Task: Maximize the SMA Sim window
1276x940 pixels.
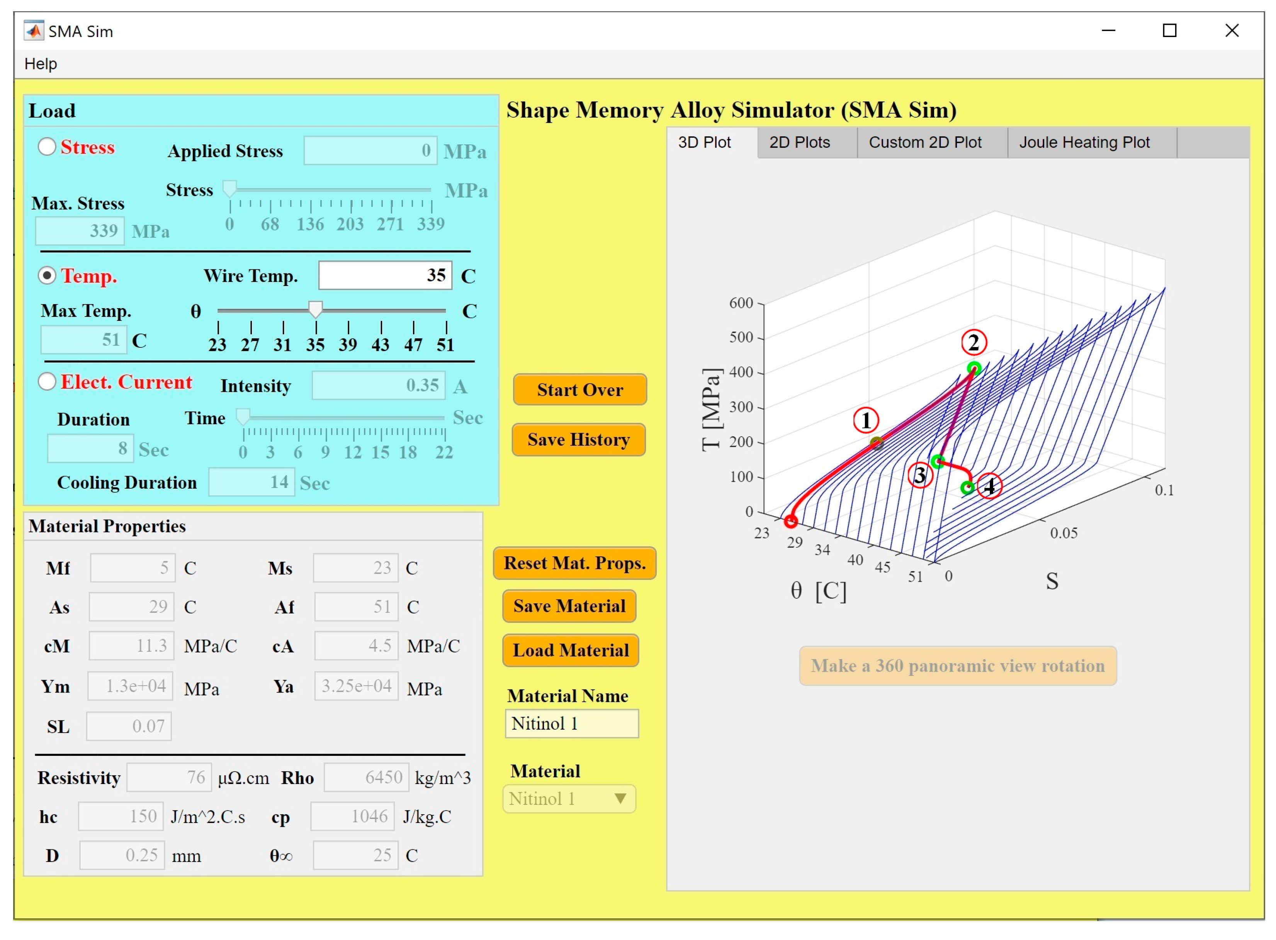Action: [x=1169, y=31]
